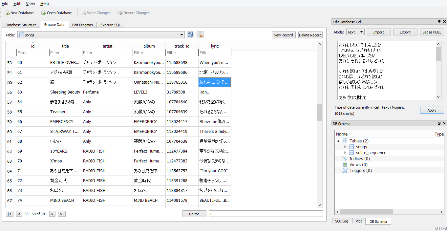
Task: Collapse the Tables (2) tree node
Action: click(338, 141)
